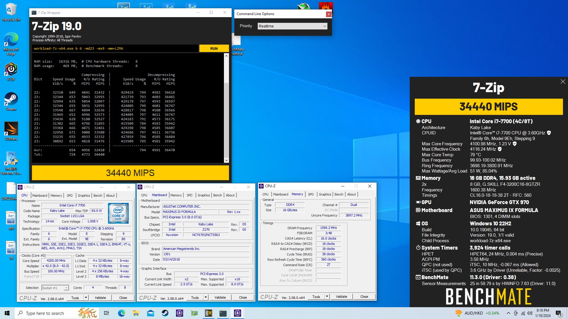
Task: Select the 204220.hw file icon on desktop
Action: (11, 191)
